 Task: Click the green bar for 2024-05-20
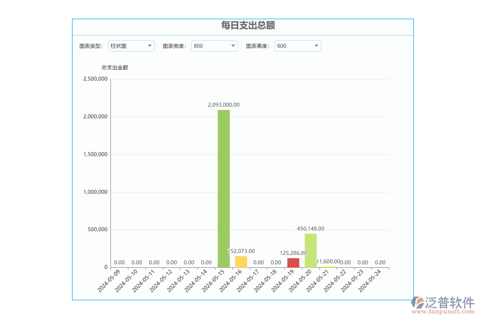(x=309, y=251)
